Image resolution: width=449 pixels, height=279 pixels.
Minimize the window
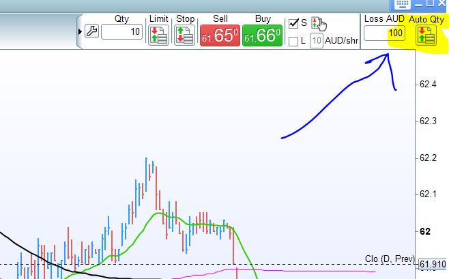click(418, 4)
